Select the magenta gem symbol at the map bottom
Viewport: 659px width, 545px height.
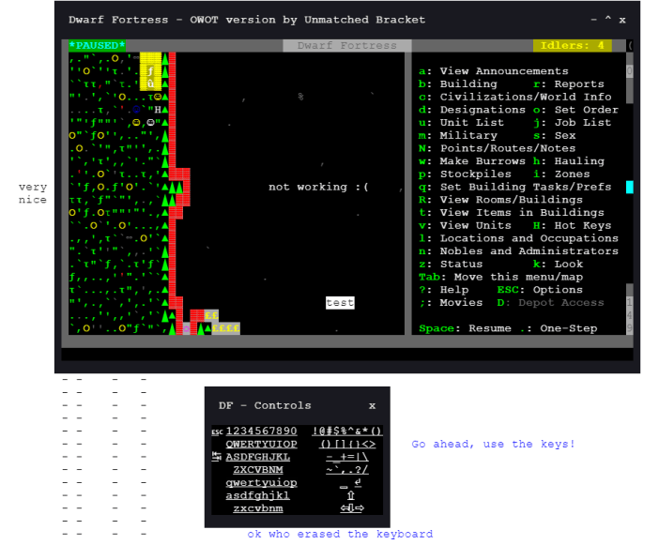click(x=187, y=328)
